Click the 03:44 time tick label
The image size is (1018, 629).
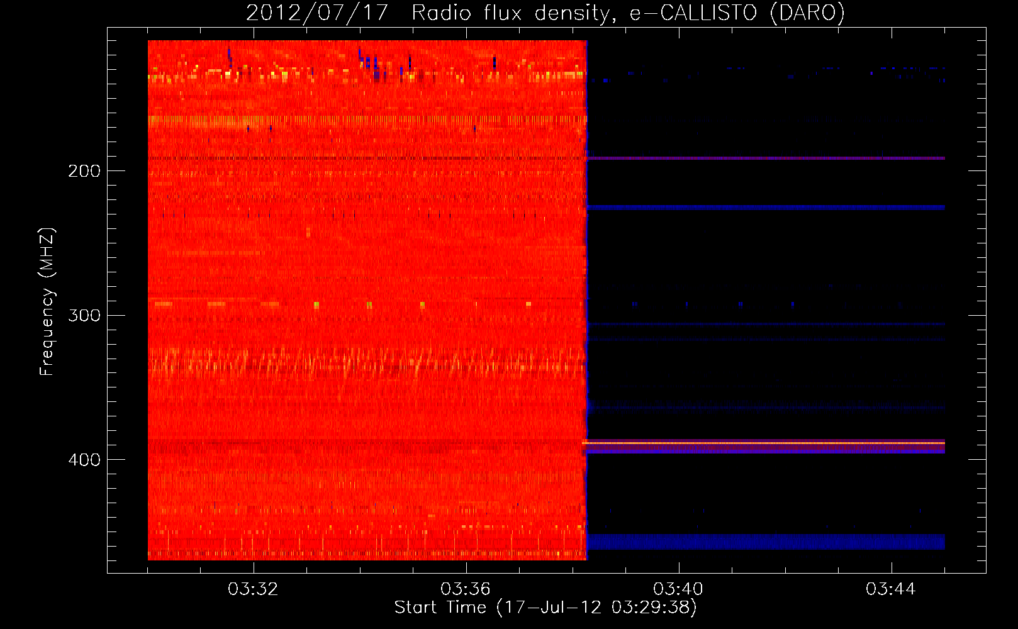pos(891,589)
